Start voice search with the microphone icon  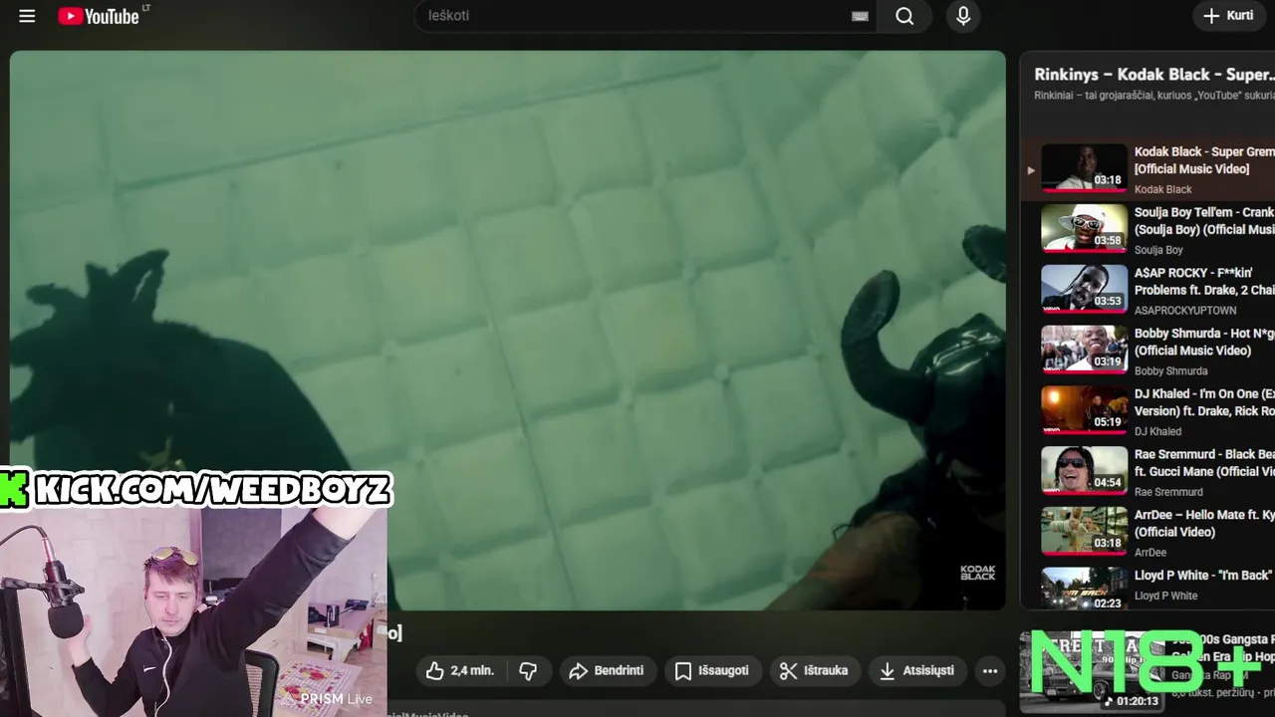point(963,16)
